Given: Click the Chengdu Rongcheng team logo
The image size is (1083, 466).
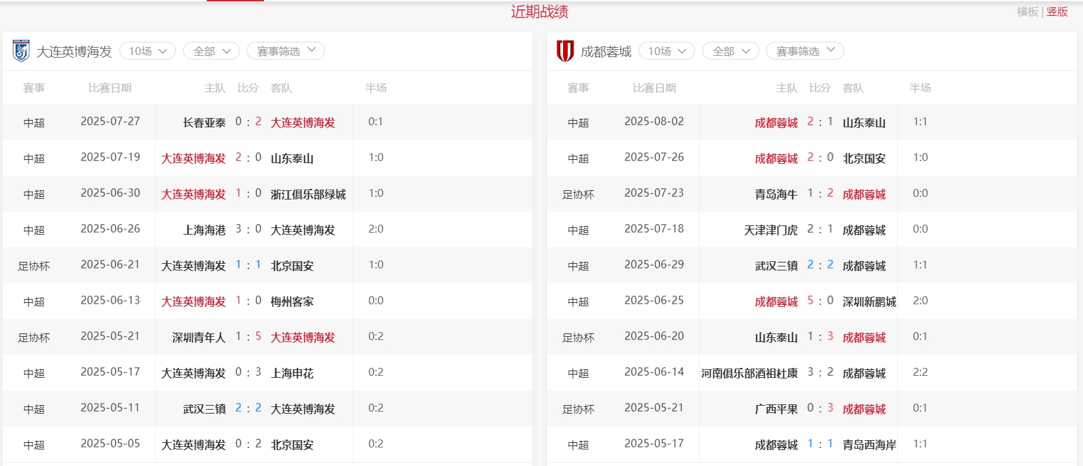Looking at the screenshot, I should click(x=565, y=51).
